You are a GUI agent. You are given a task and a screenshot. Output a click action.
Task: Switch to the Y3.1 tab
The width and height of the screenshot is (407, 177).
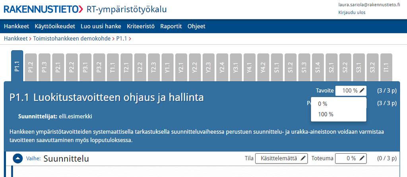pos(236,67)
